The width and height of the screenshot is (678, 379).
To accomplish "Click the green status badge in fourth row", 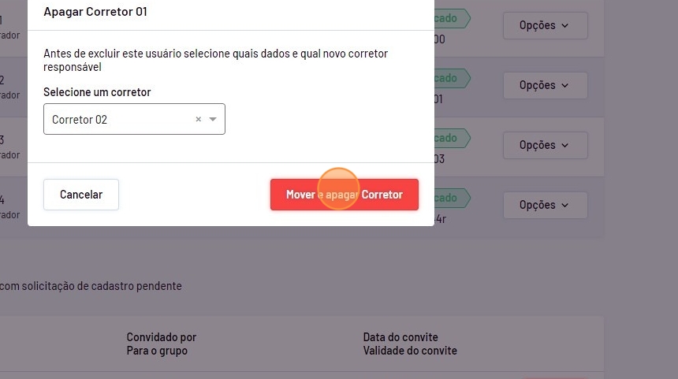I will tap(451, 198).
